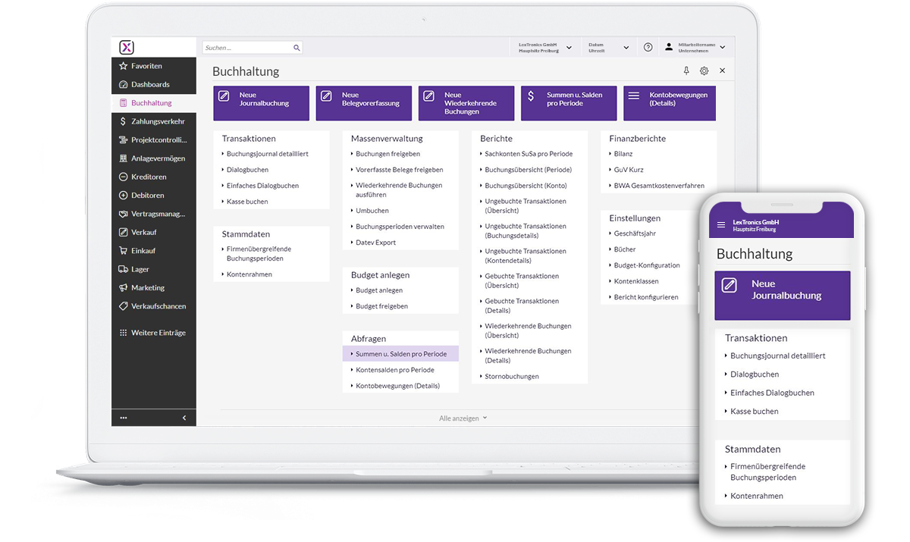Open Kreditoren from the sidebar menu
The image size is (910, 542).
tap(148, 177)
